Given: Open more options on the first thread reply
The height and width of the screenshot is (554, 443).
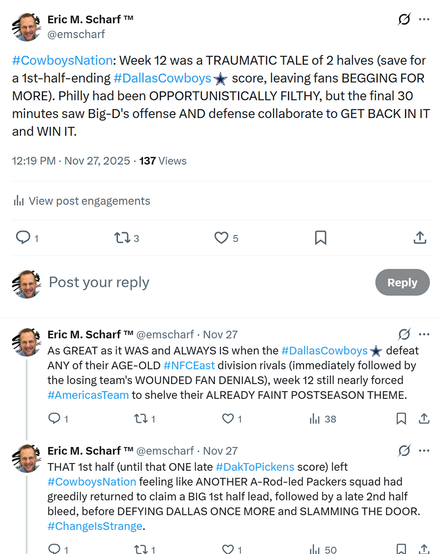Looking at the screenshot, I should pyautogui.click(x=424, y=334).
